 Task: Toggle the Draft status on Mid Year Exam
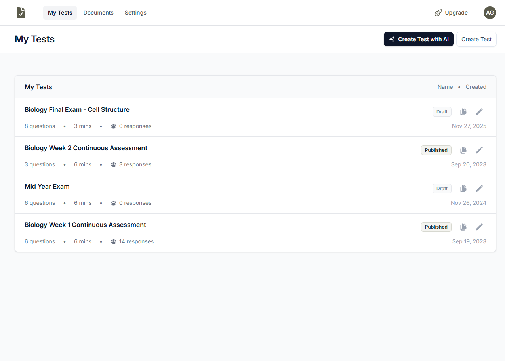pyautogui.click(x=442, y=188)
